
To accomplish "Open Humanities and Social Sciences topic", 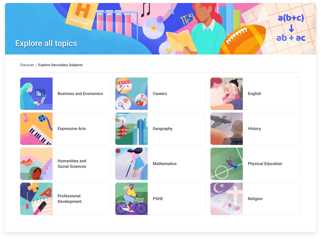I will coord(72,164).
